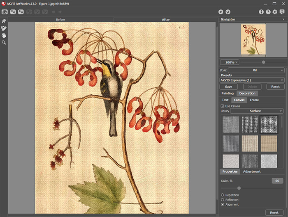Select the Repetition radio button
The width and height of the screenshot is (288, 217).
223,195
